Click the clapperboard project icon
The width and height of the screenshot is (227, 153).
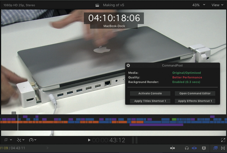[97, 5]
